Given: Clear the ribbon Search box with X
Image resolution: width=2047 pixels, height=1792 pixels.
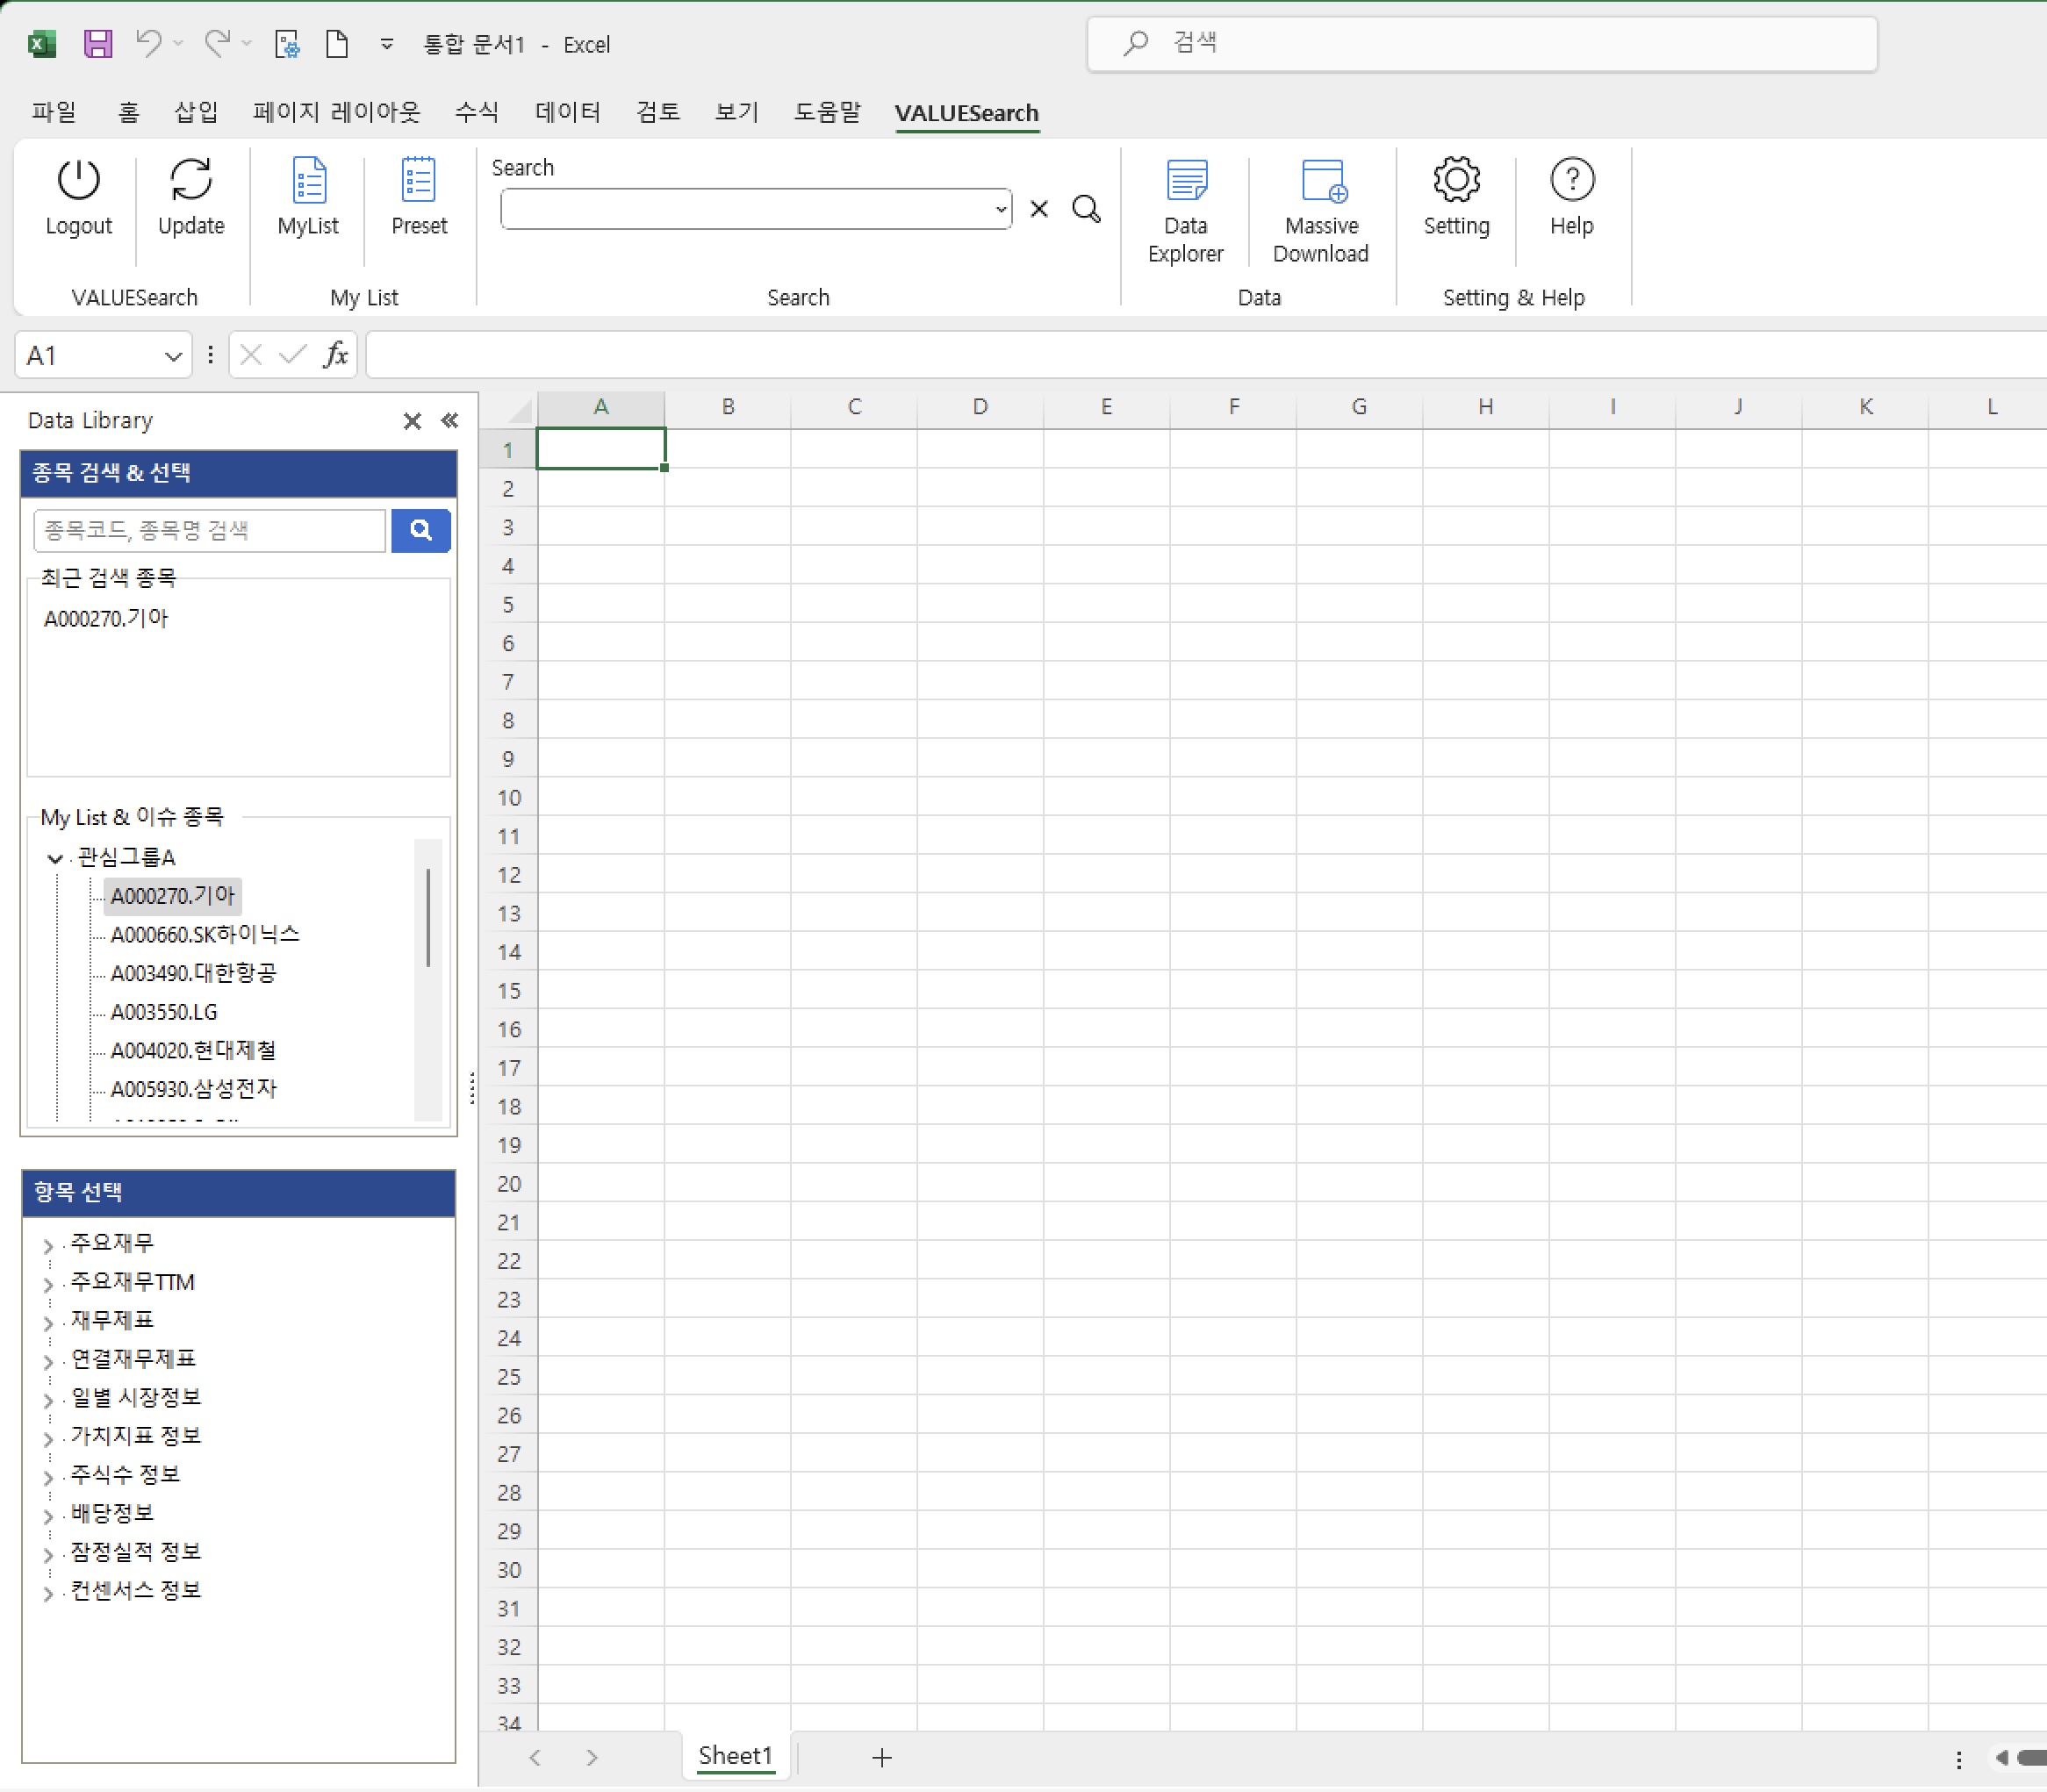Looking at the screenshot, I should [x=1039, y=209].
